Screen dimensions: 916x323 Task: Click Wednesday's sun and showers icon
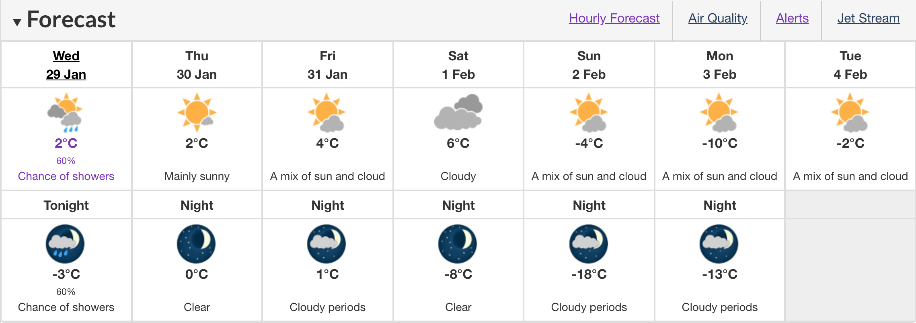tap(65, 112)
